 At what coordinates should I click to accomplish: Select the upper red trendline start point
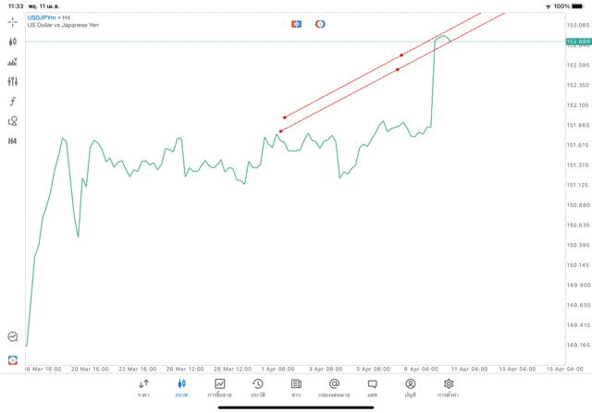[x=285, y=117]
